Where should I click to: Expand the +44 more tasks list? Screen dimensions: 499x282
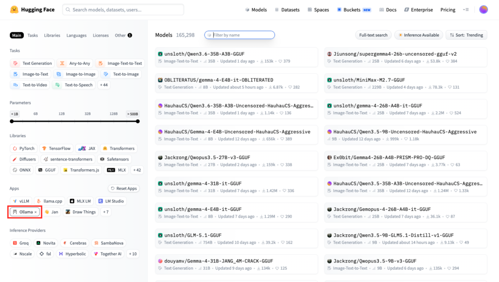pyautogui.click(x=104, y=85)
